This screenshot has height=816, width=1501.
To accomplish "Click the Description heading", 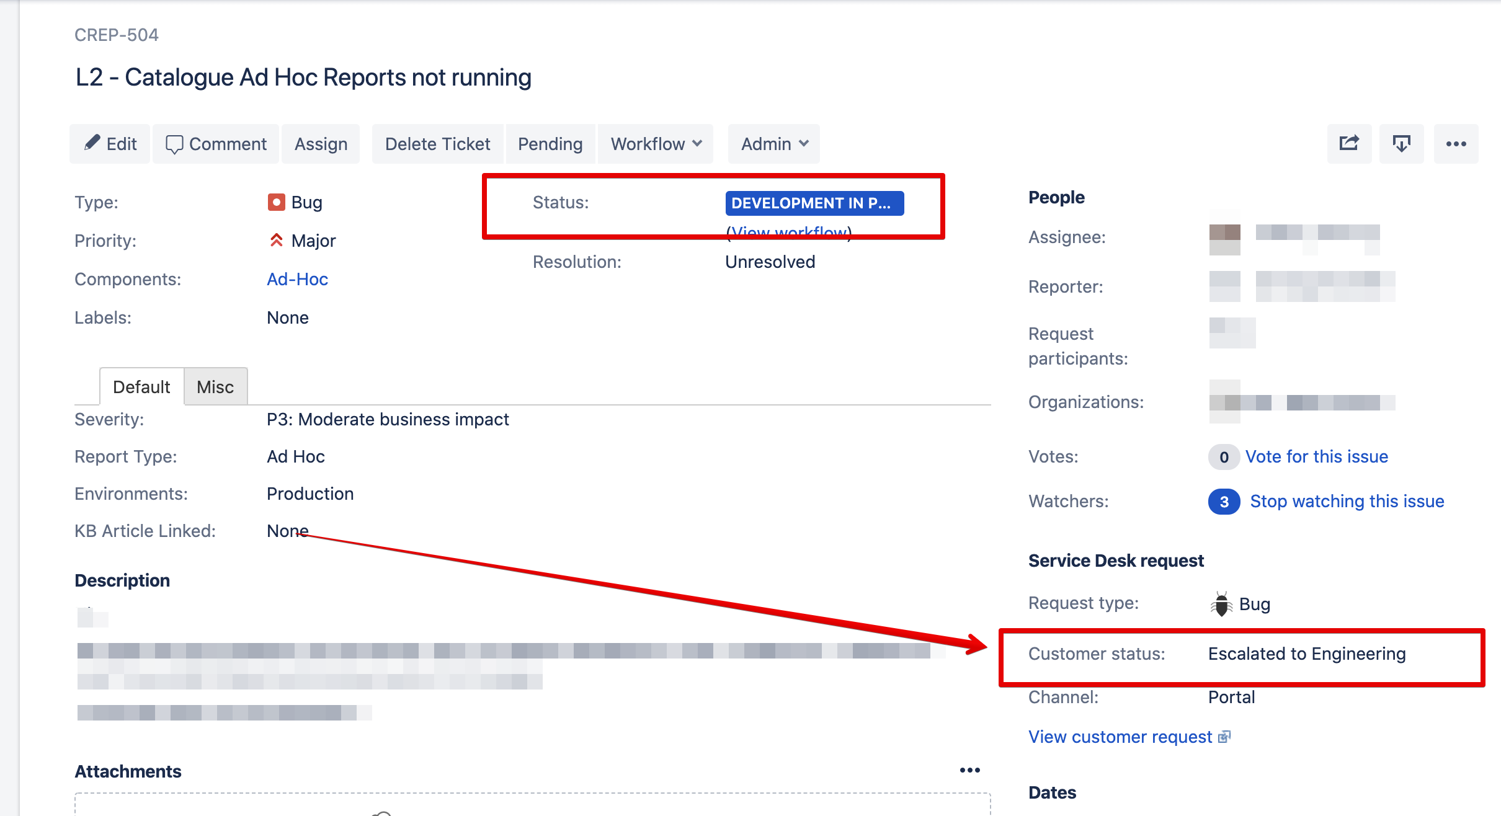I will (122, 580).
